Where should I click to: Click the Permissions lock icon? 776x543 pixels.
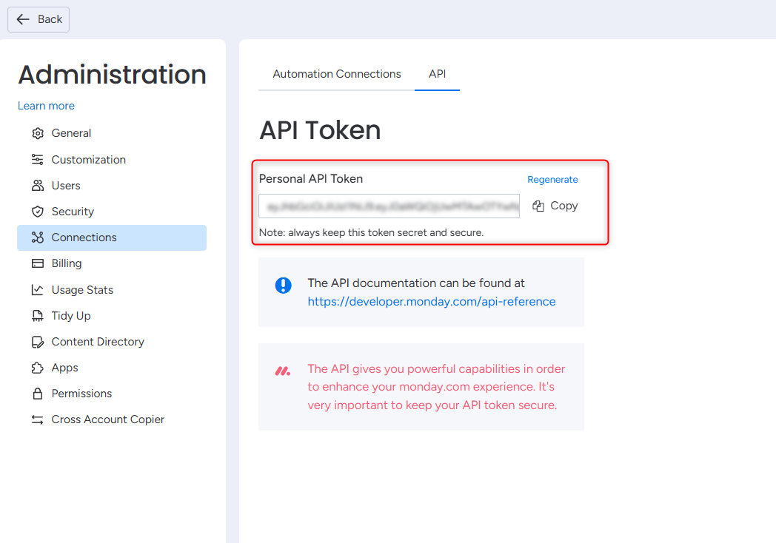(38, 394)
